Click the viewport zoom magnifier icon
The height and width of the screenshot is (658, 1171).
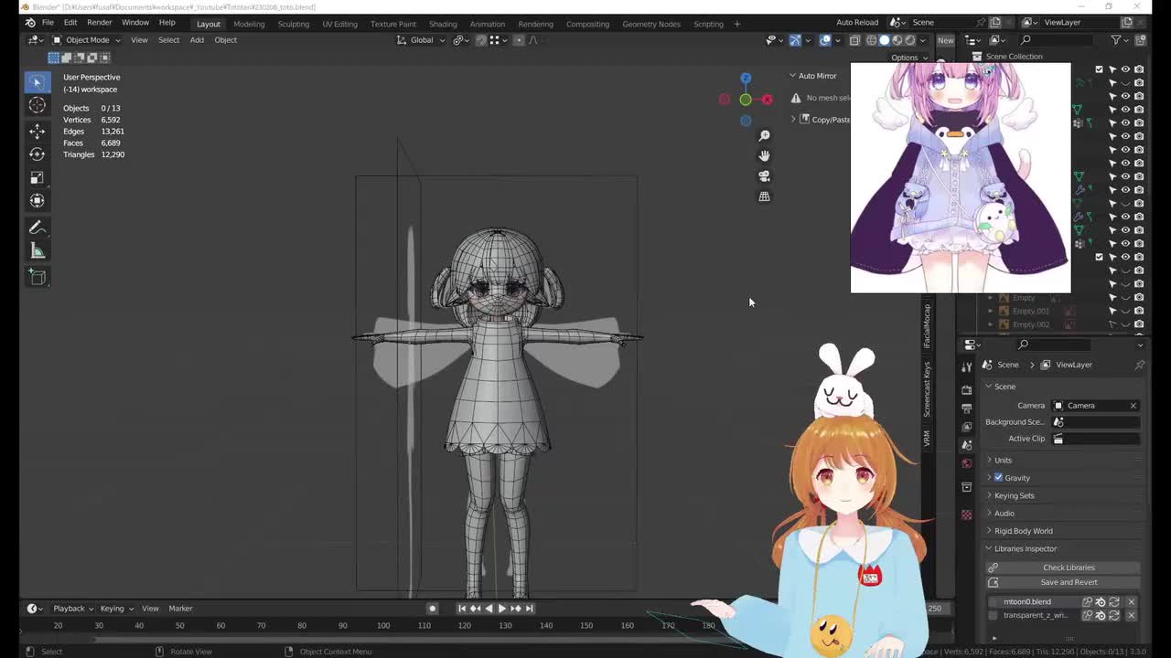point(764,135)
